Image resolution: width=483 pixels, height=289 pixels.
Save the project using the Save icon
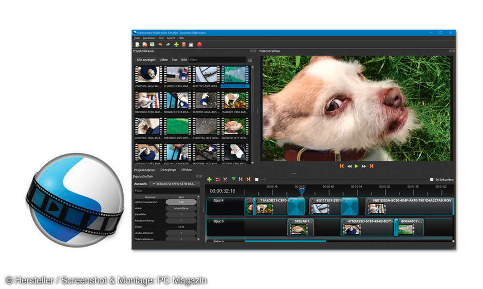tap(152, 44)
